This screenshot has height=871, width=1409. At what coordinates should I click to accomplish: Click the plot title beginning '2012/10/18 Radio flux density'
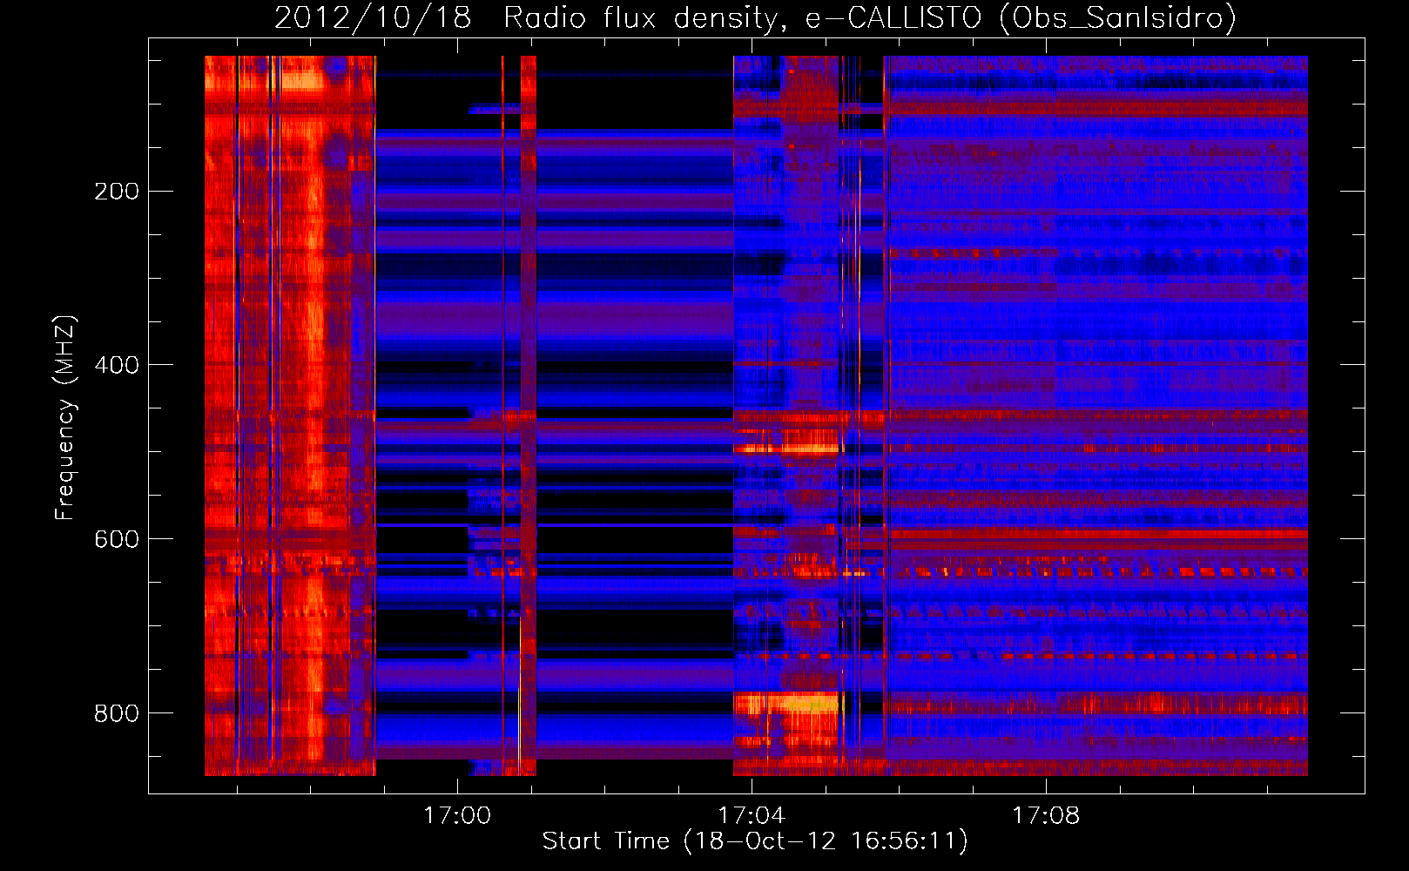755,17
